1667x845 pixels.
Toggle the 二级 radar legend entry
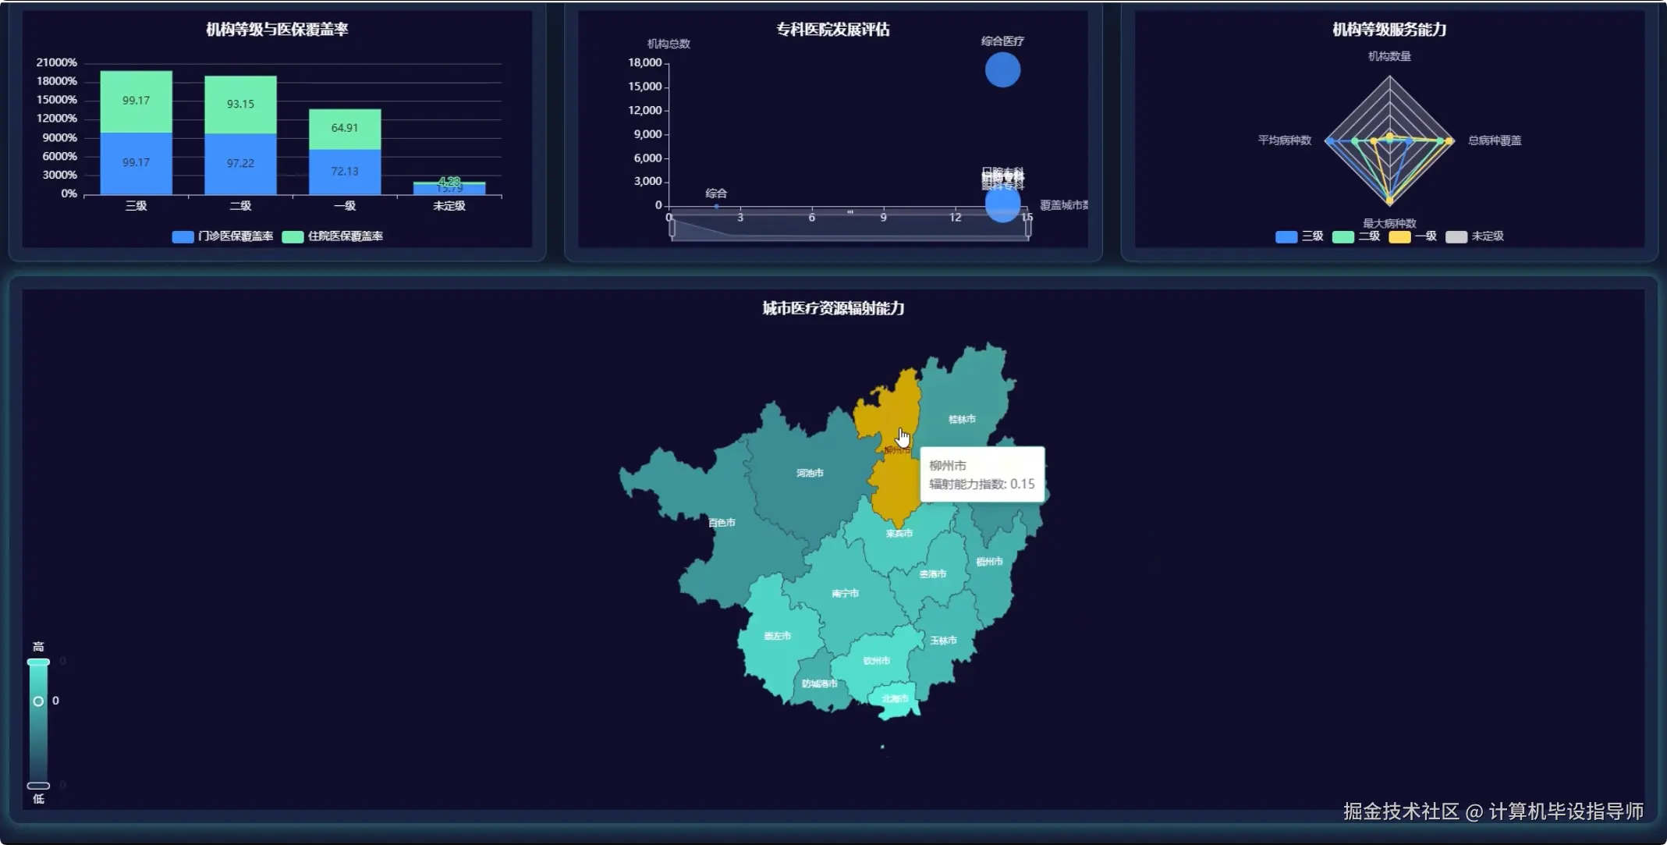1356,236
